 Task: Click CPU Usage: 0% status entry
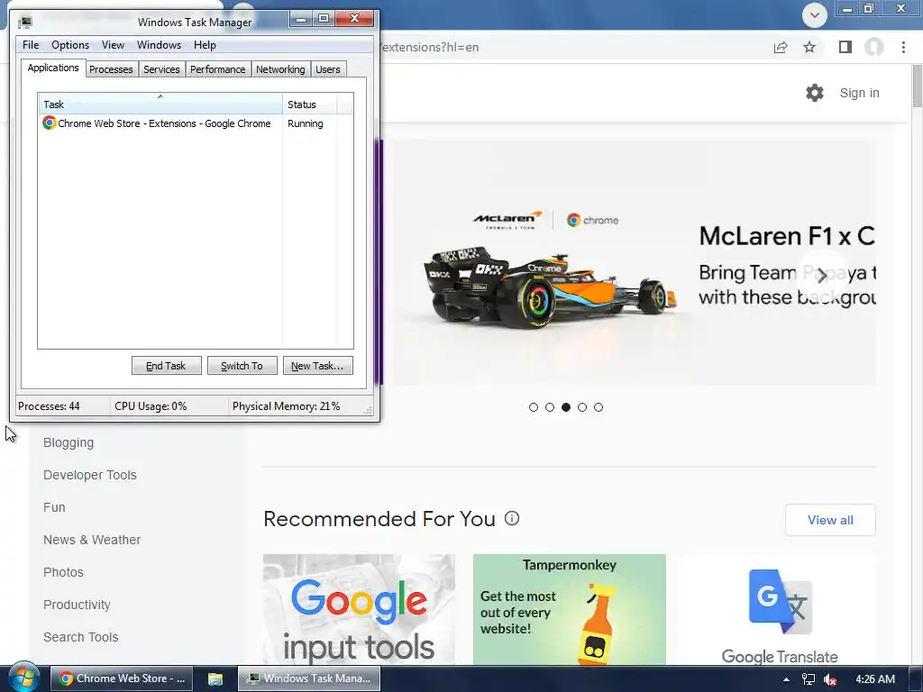(x=151, y=406)
